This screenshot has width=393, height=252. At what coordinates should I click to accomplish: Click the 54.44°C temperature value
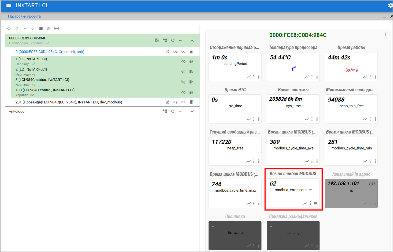coord(280,57)
